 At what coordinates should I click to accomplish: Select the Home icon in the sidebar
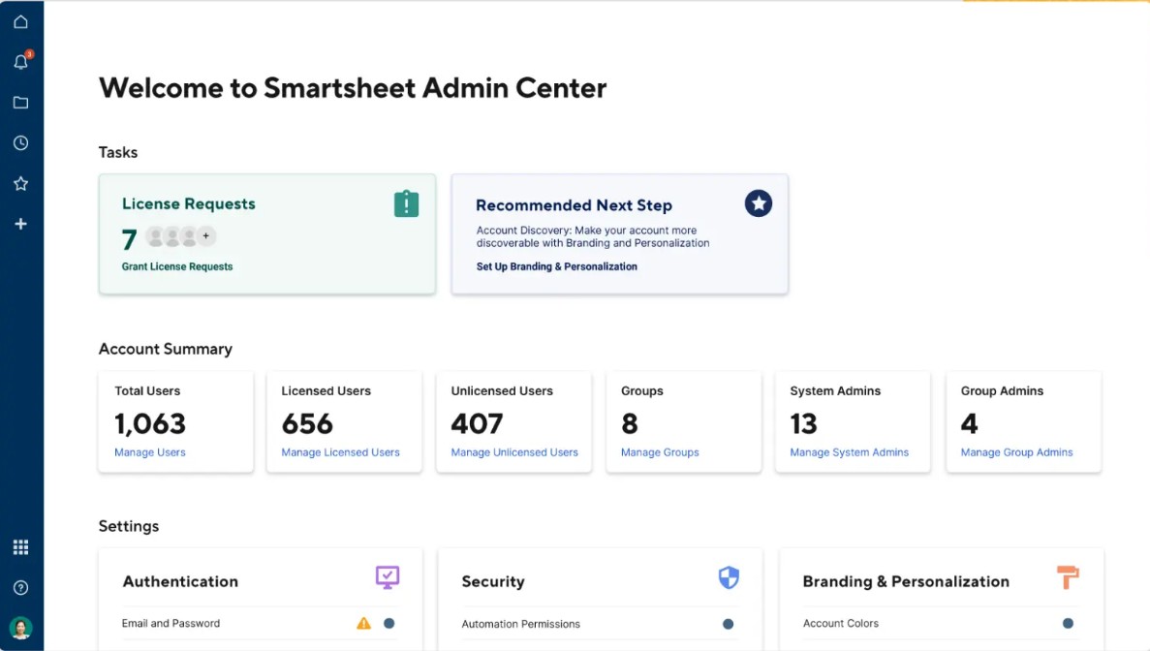[x=20, y=20]
